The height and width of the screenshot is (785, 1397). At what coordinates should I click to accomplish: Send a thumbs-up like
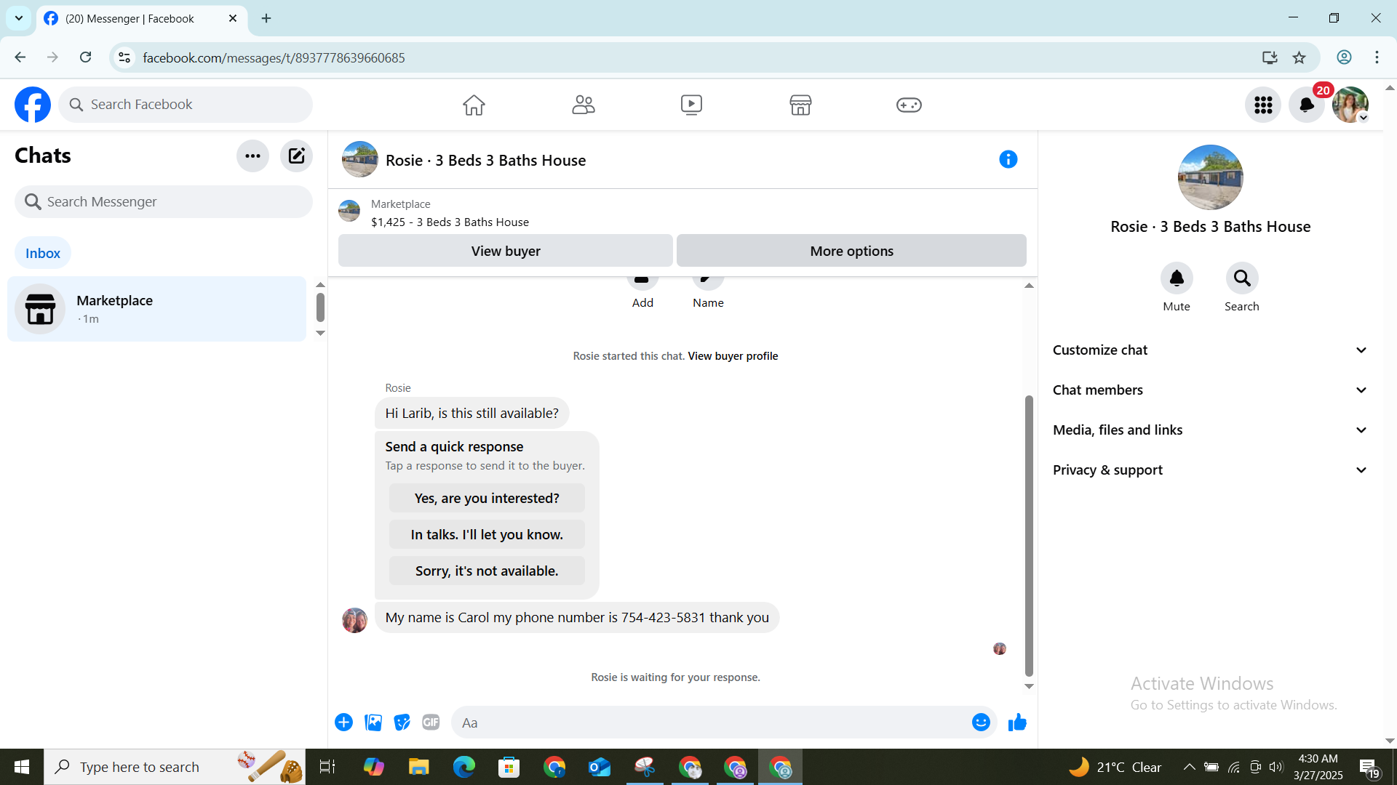pos(1017,722)
